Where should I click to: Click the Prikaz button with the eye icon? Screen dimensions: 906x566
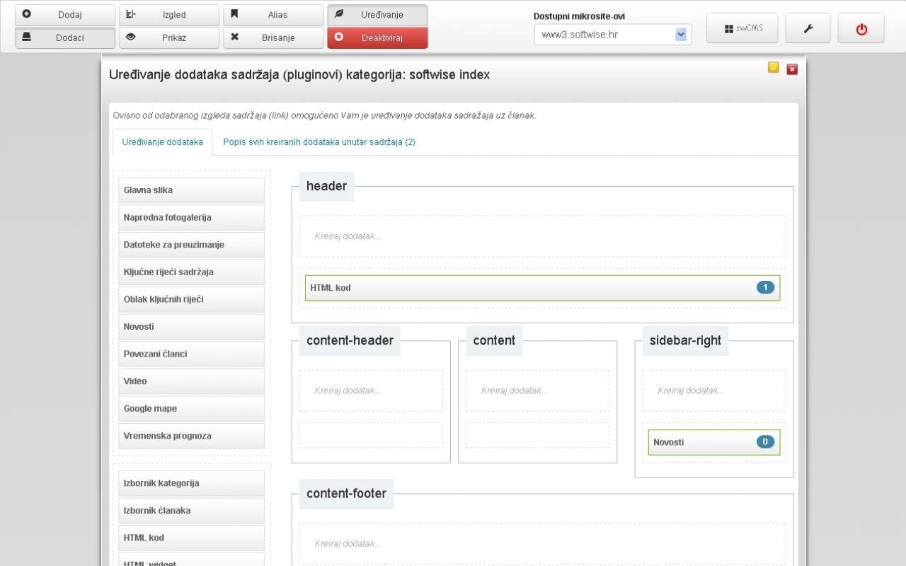[169, 37]
